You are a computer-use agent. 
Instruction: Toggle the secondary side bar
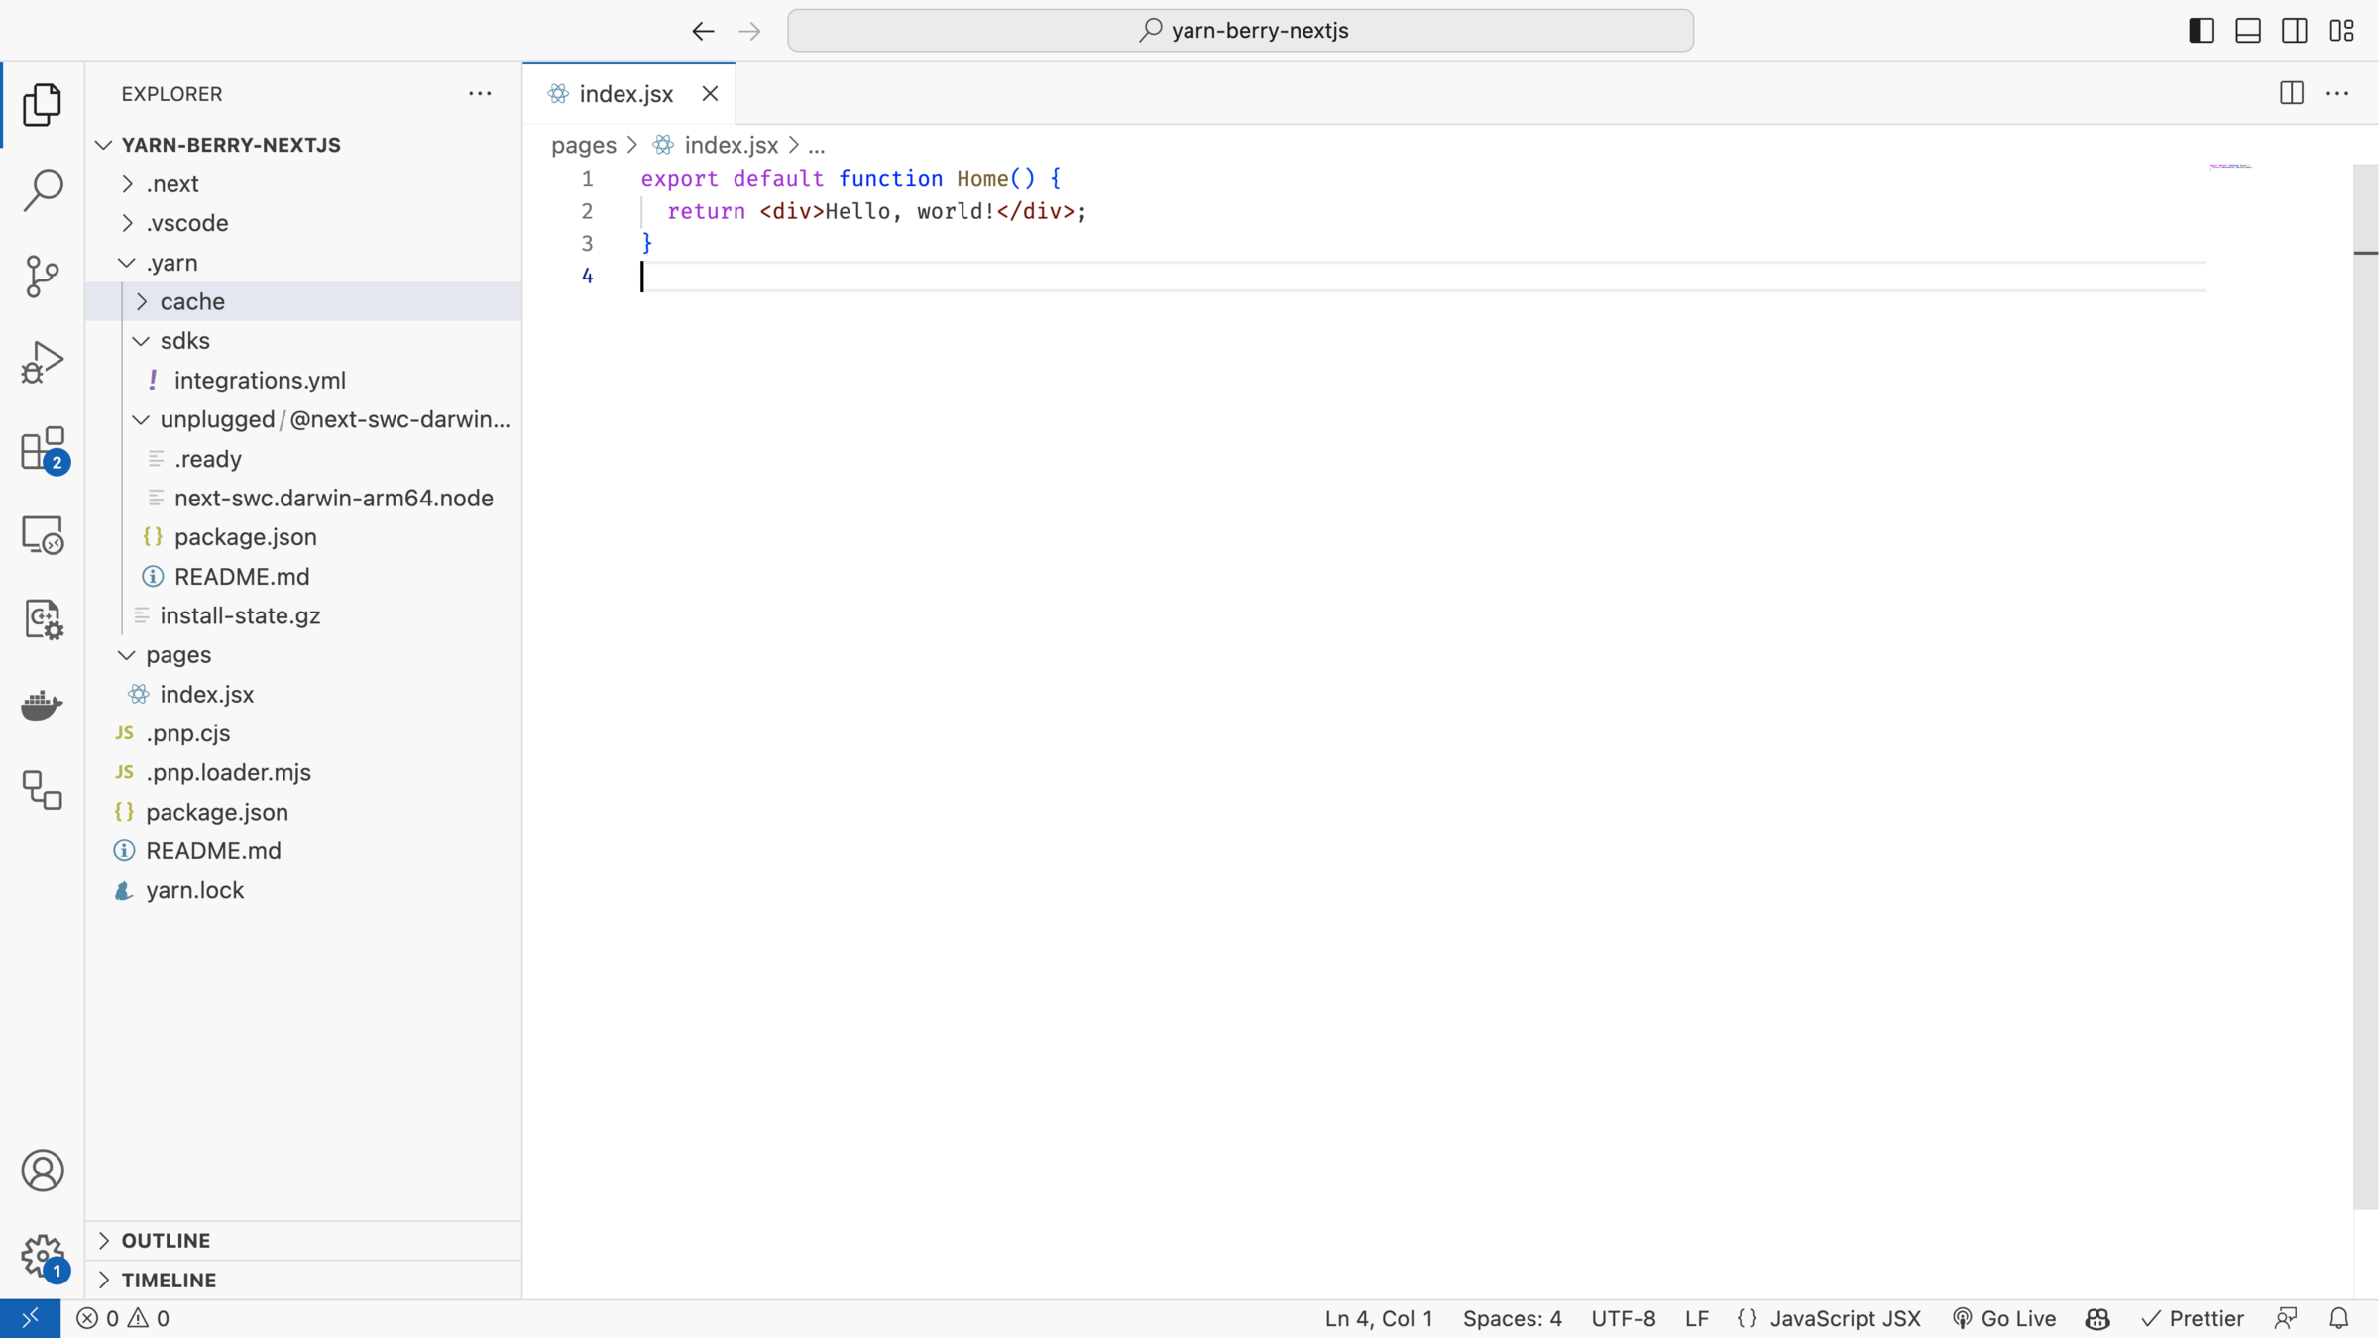coord(2295,31)
